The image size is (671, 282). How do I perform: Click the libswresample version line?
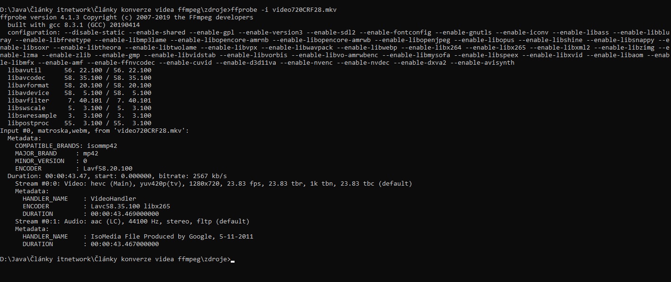coord(79,115)
